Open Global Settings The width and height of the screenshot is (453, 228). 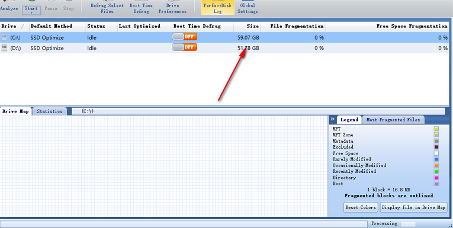point(248,8)
